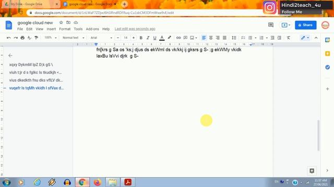Open the Normal text style dropdown
This screenshot has width=334, height=187.
pos(73,38)
